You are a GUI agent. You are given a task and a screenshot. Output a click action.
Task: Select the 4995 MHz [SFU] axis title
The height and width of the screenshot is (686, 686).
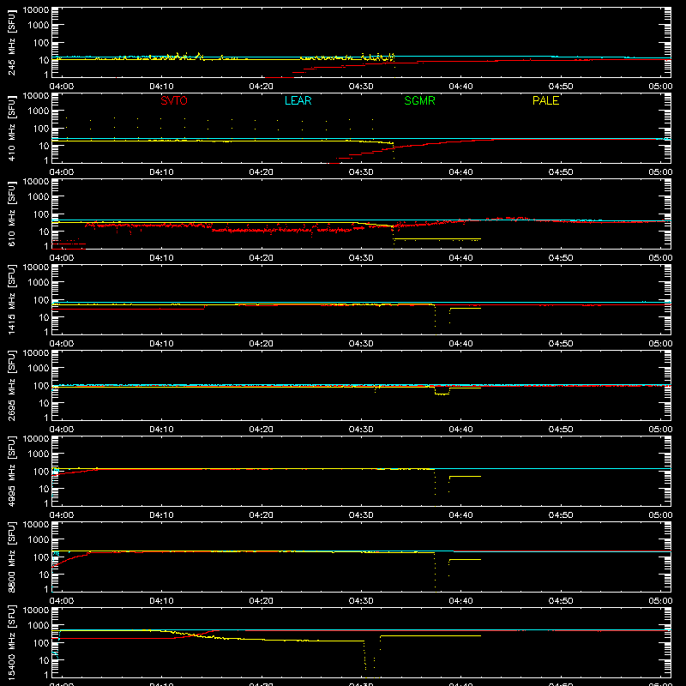tap(11, 472)
